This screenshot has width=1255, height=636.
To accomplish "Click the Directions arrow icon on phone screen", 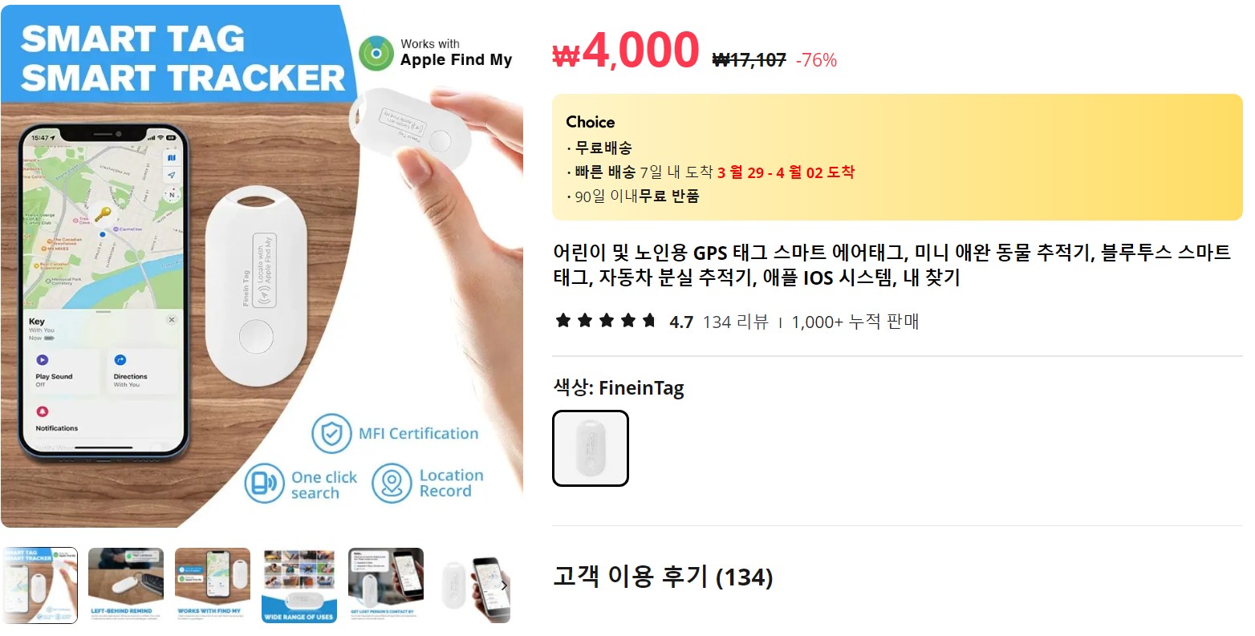I will pos(120,360).
